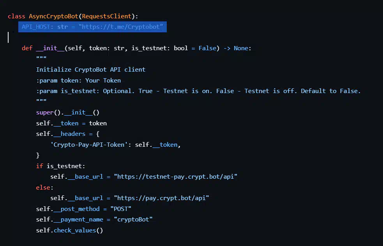Click the else keyword
The image size is (383, 246).
pyautogui.click(x=43, y=188)
